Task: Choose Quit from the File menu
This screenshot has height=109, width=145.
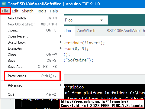Action: click(32, 95)
